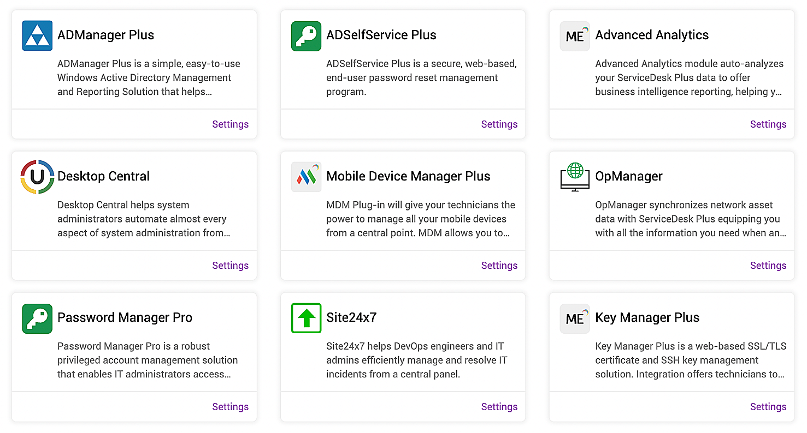The width and height of the screenshot is (807, 433).
Task: Click the Key Manager Plus ME icon
Action: [x=575, y=318]
